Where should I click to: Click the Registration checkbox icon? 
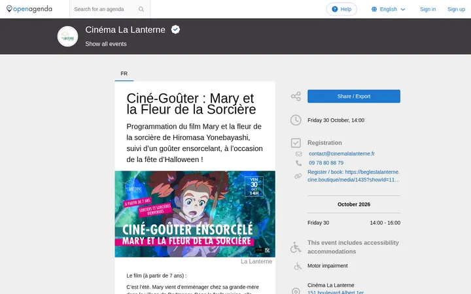[296, 143]
